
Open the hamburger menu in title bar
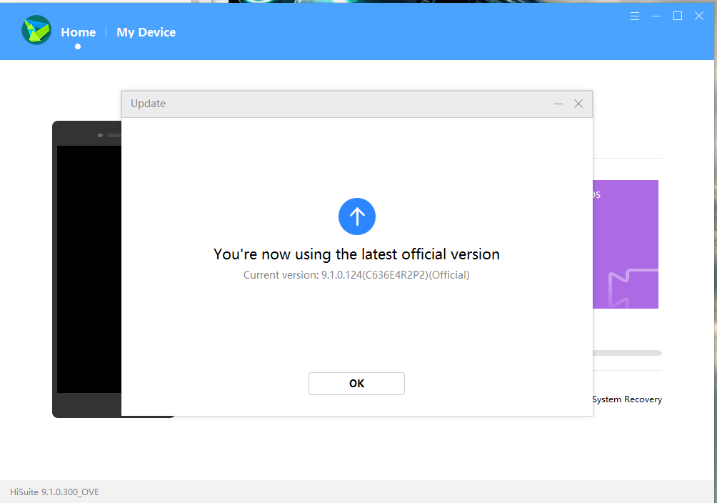[x=635, y=16]
